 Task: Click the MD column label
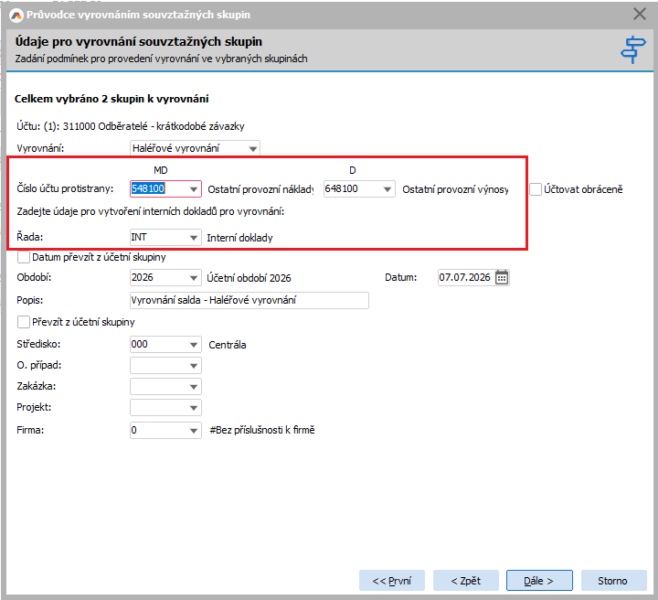pos(161,170)
